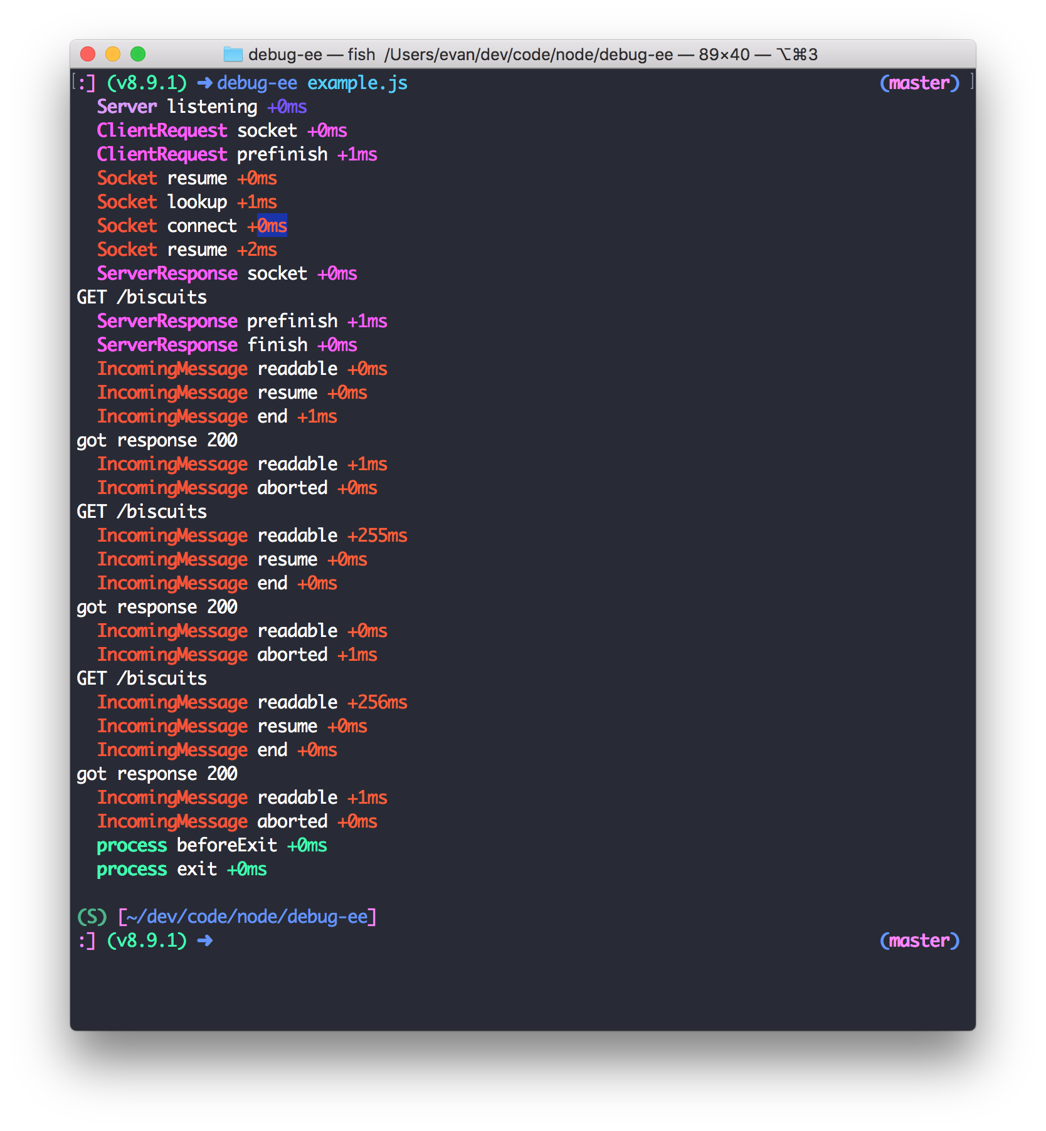The width and height of the screenshot is (1046, 1131).
Task: Click the 'ClientRequest socket +0ms' line
Action: point(222,130)
